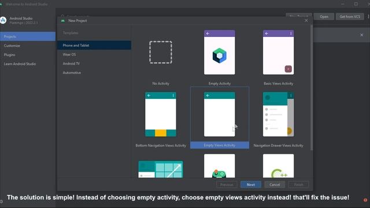The width and height of the screenshot is (370, 208).
Task: Click the No Activity label
Action: coord(161,83)
